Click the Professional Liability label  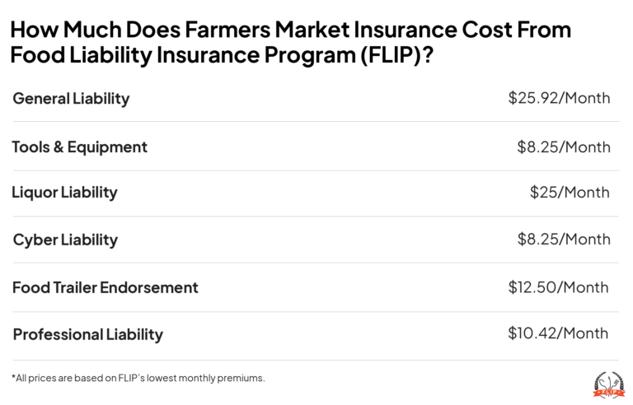(88, 334)
